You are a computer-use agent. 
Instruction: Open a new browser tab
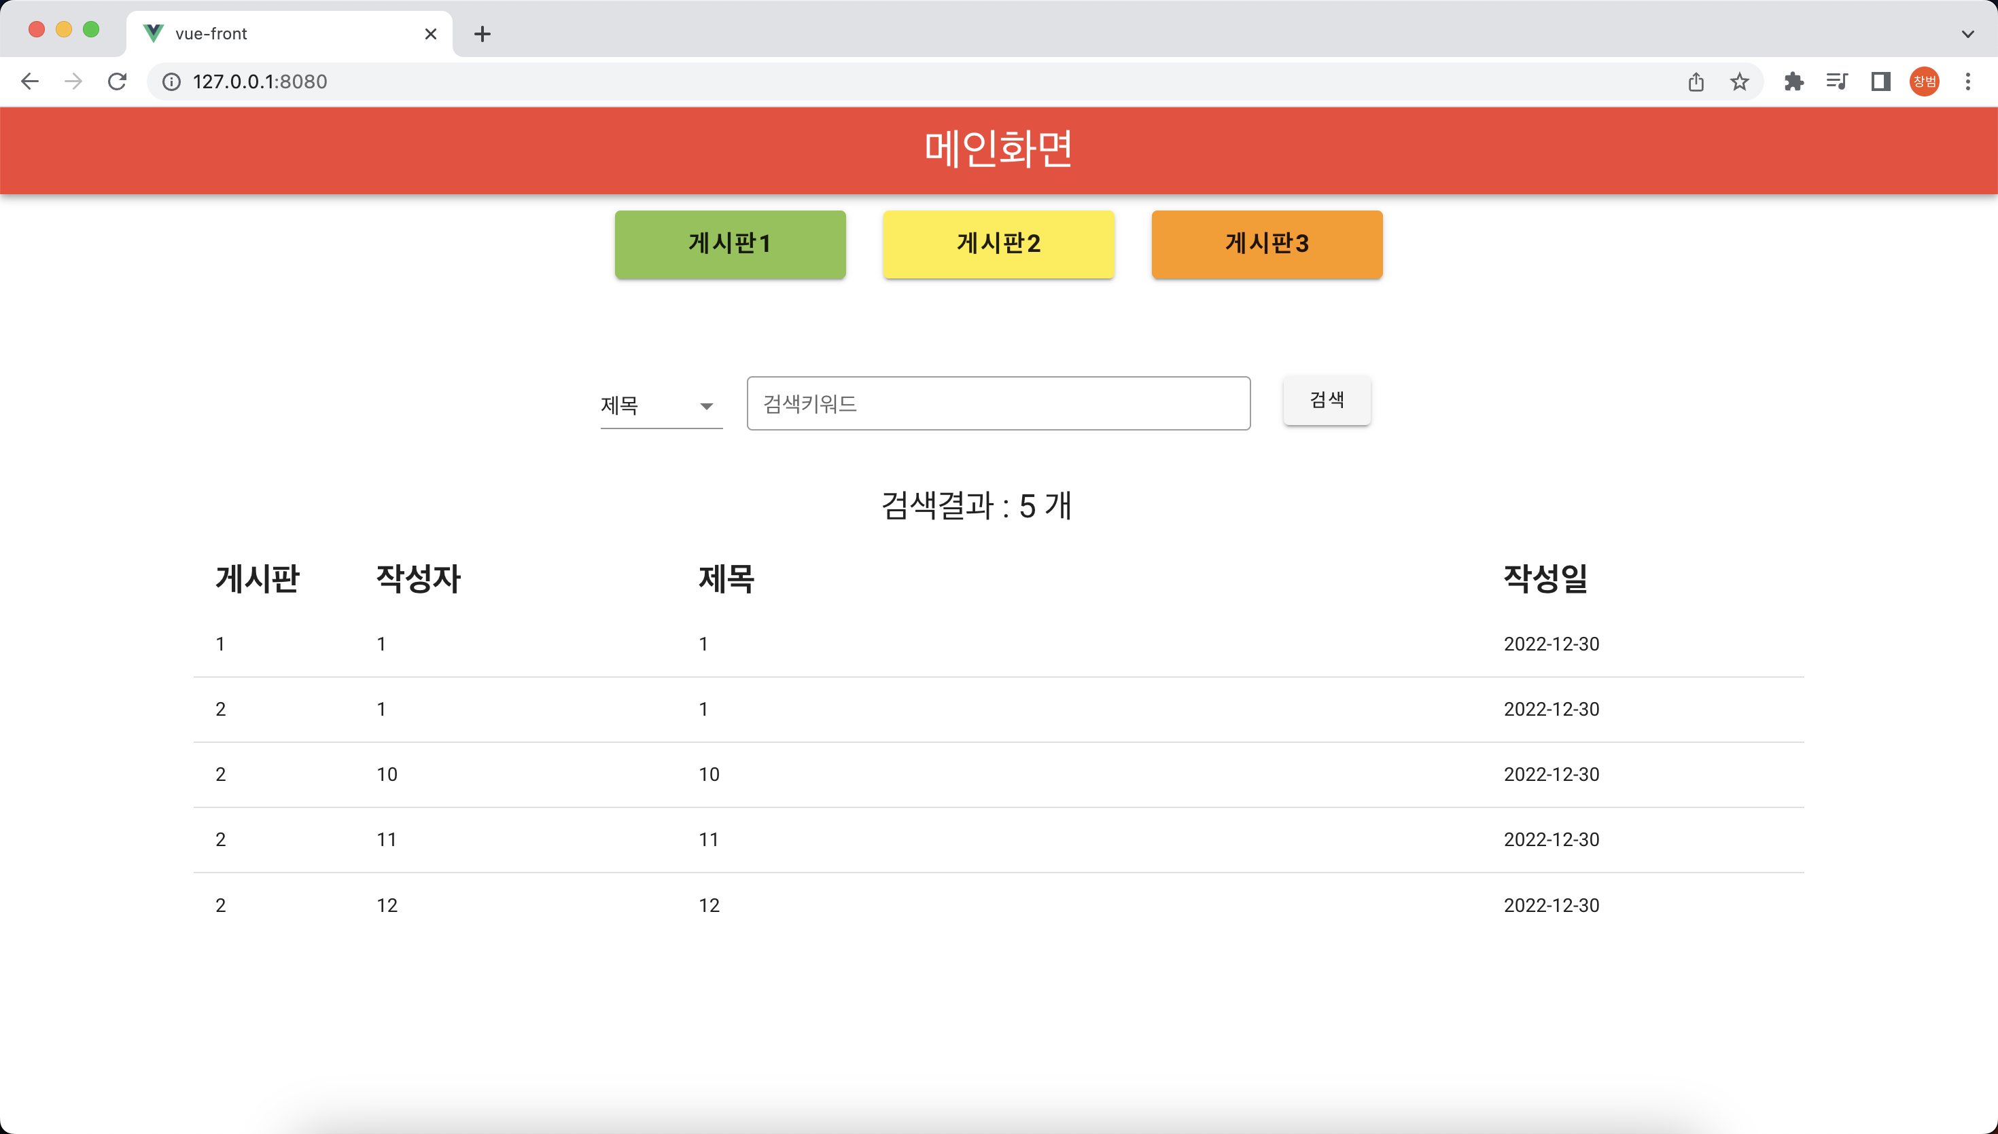(483, 33)
